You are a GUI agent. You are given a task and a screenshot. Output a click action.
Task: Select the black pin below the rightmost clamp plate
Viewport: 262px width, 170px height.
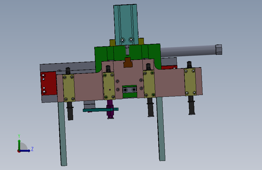pyautogui.click(x=192, y=105)
